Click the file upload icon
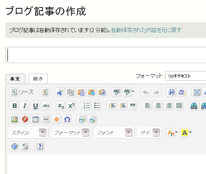This screenshot has height=174, width=206. tap(92, 119)
